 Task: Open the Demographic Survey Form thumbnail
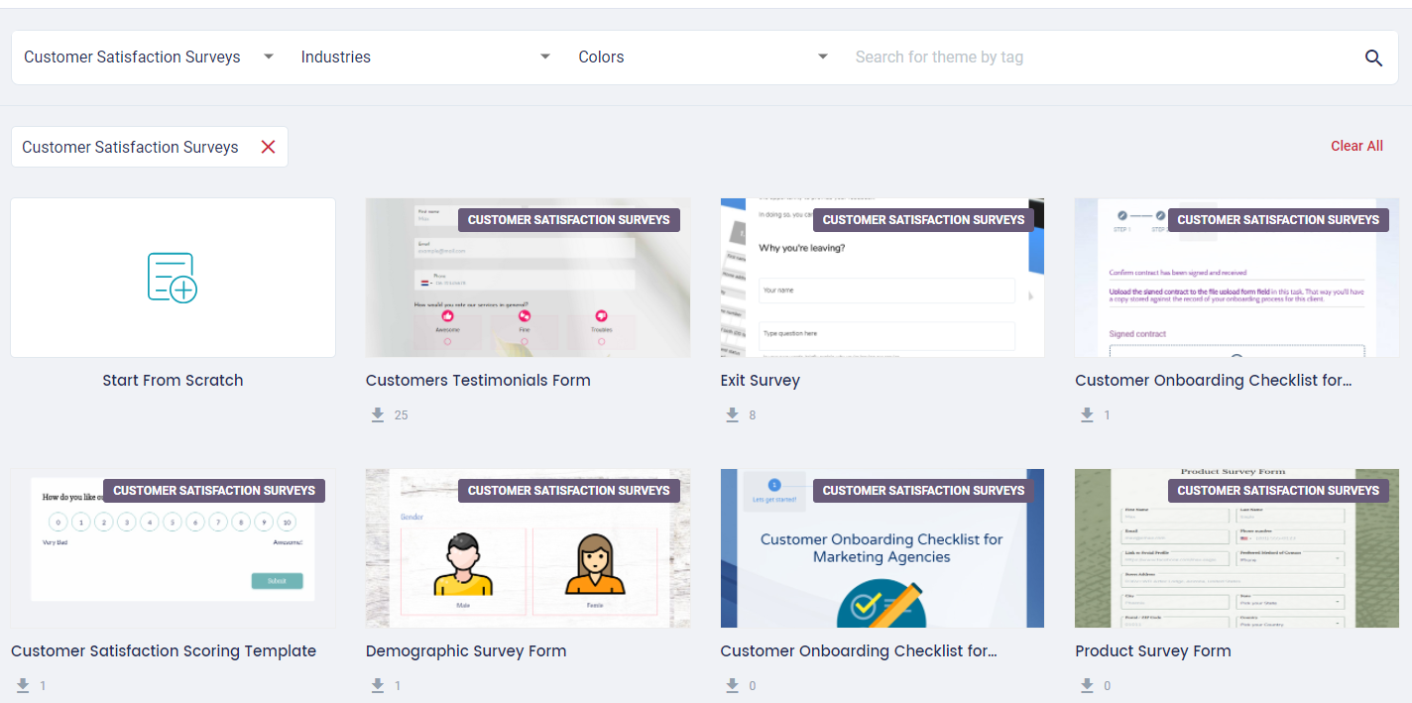click(528, 548)
